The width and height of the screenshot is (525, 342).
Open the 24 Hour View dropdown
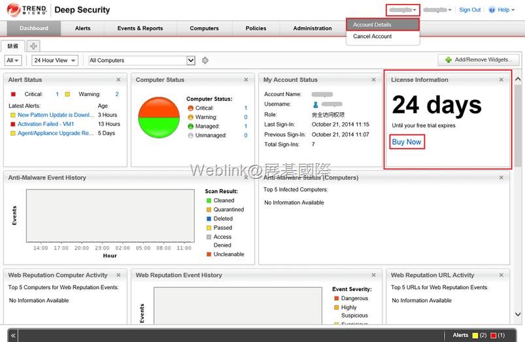pyautogui.click(x=55, y=61)
